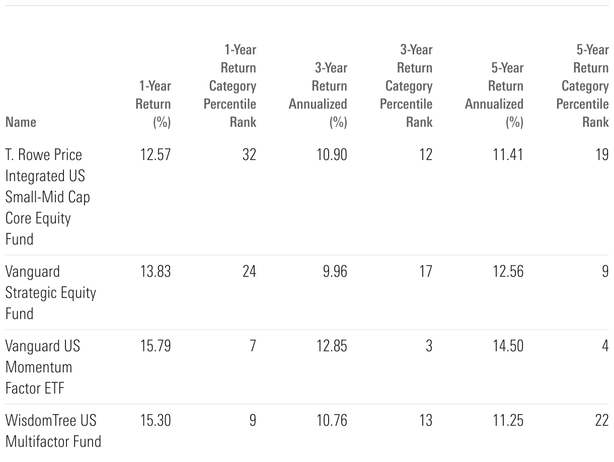Click the percentile rank 32 cell

(249, 155)
